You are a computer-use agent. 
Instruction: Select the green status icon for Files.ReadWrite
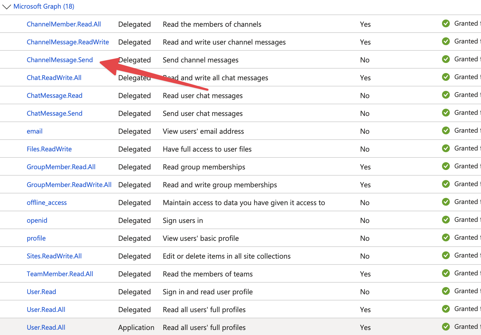[446, 148]
